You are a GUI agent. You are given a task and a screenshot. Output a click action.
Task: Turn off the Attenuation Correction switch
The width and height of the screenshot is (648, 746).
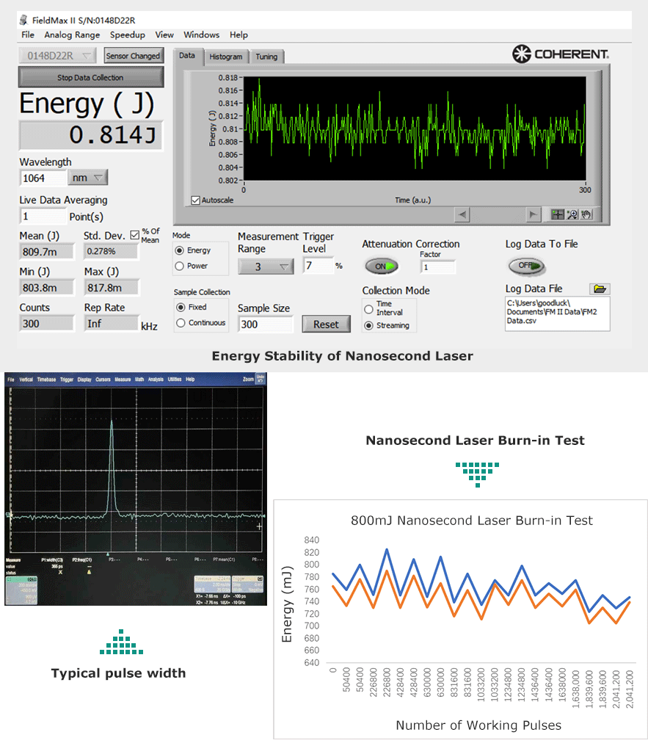click(382, 266)
